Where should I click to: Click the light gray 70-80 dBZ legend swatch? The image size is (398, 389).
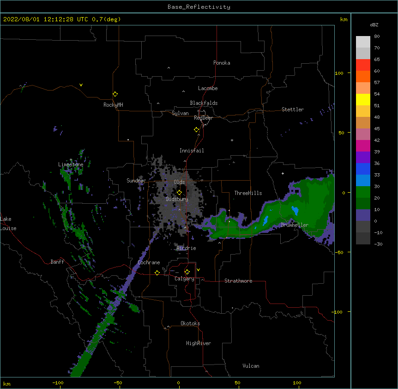tap(363, 42)
